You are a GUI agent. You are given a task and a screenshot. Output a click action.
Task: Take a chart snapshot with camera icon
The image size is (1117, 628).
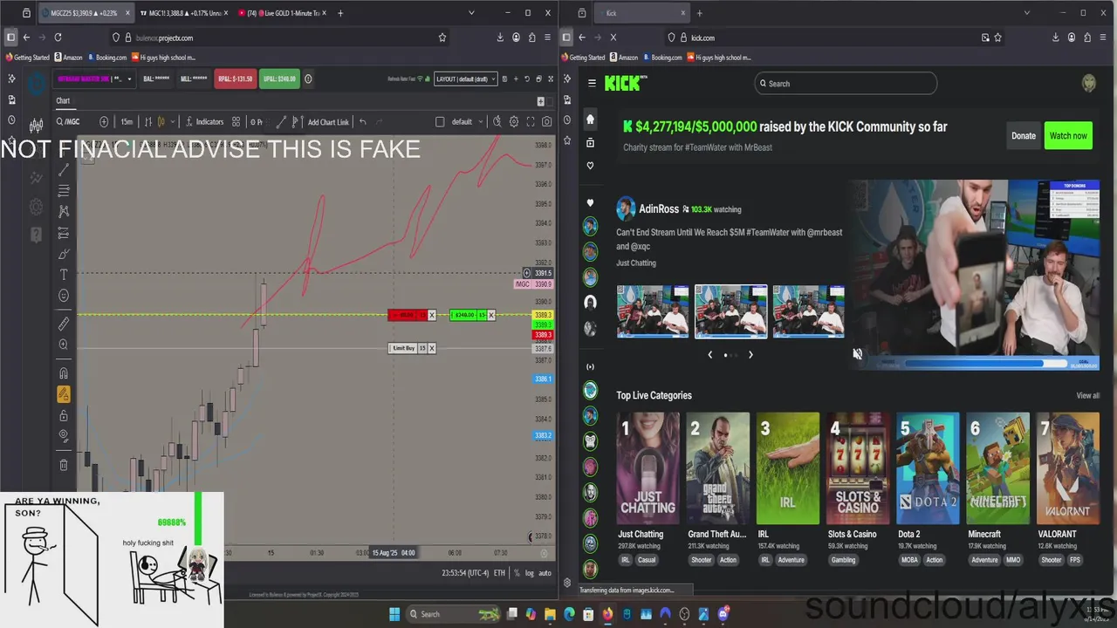pyautogui.click(x=547, y=122)
